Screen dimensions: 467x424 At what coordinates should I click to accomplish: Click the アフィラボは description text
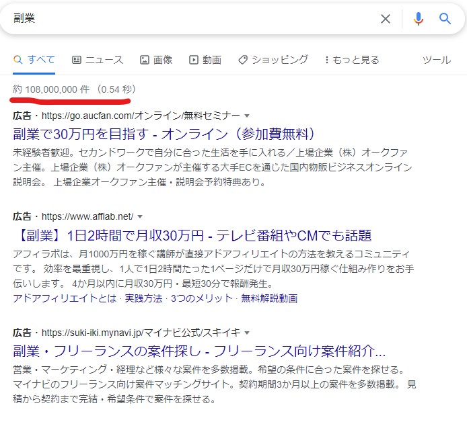pos(213,269)
